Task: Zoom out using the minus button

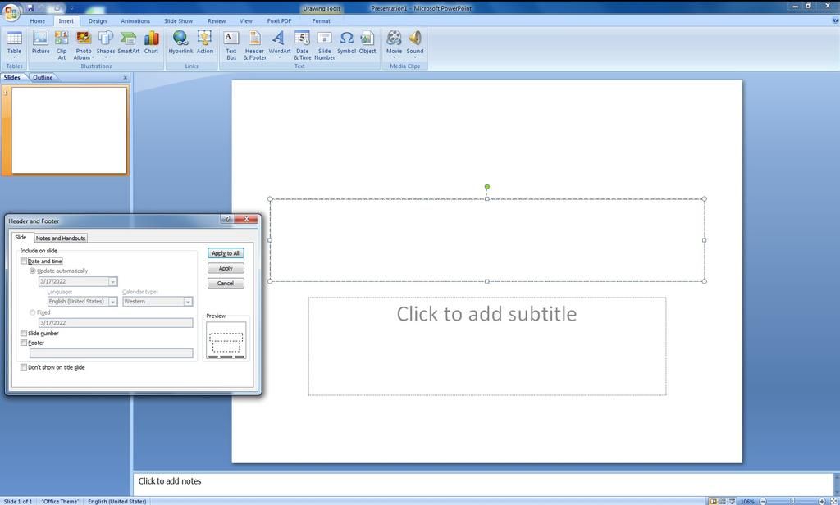Action: 763,501
